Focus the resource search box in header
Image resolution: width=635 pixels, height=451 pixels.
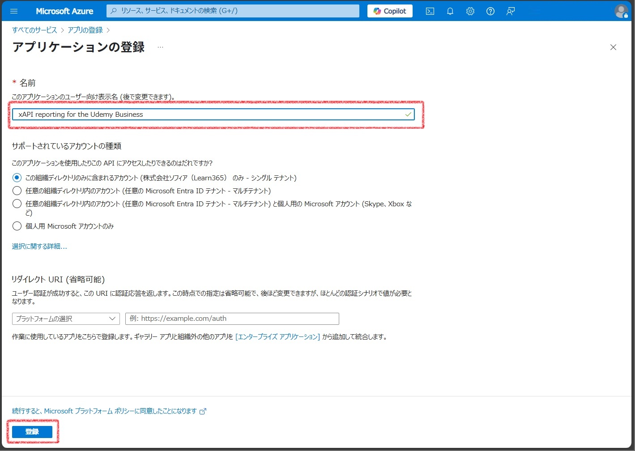pyautogui.click(x=233, y=11)
